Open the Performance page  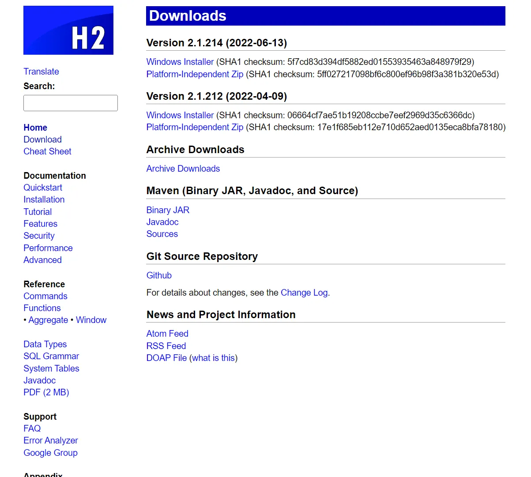click(x=48, y=248)
